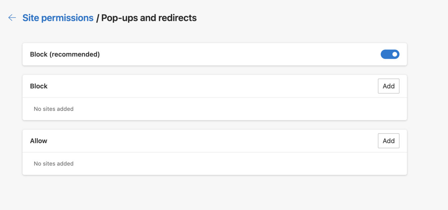Open the Site permissions breadcrumb link
Image resolution: width=448 pixels, height=210 pixels.
58,18
